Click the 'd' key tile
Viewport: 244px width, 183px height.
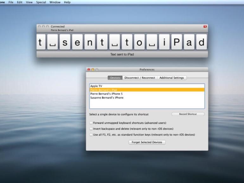(x=202, y=42)
